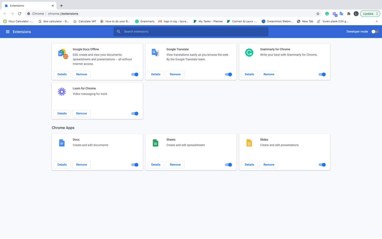Toggle Developer mode on

tap(375, 32)
